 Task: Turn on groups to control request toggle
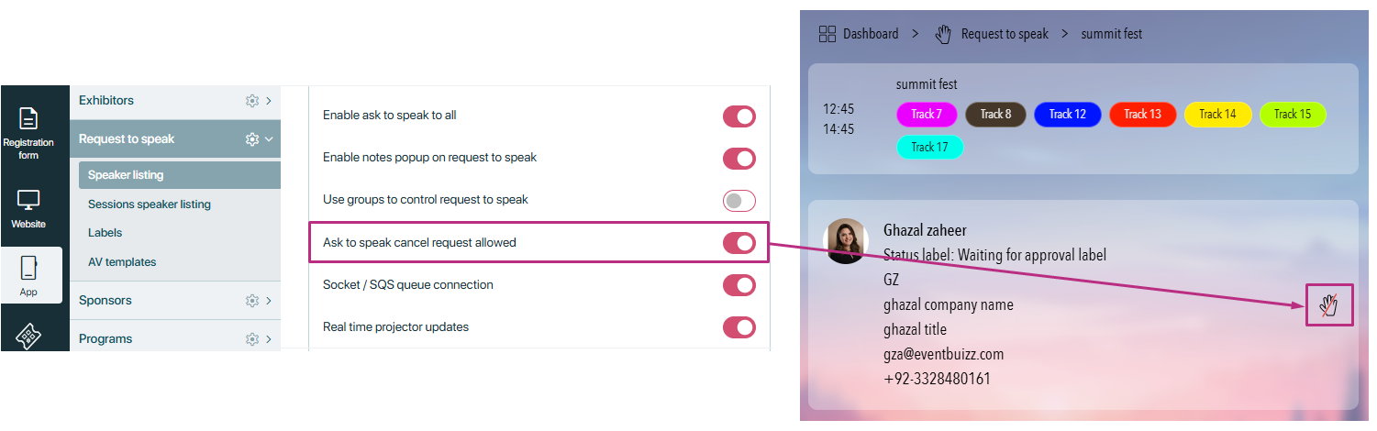[x=738, y=201]
